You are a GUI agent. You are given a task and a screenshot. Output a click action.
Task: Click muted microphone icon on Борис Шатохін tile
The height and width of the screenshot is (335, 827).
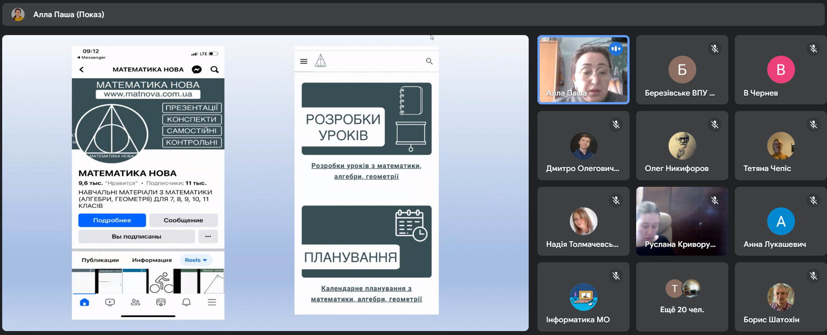point(813,276)
